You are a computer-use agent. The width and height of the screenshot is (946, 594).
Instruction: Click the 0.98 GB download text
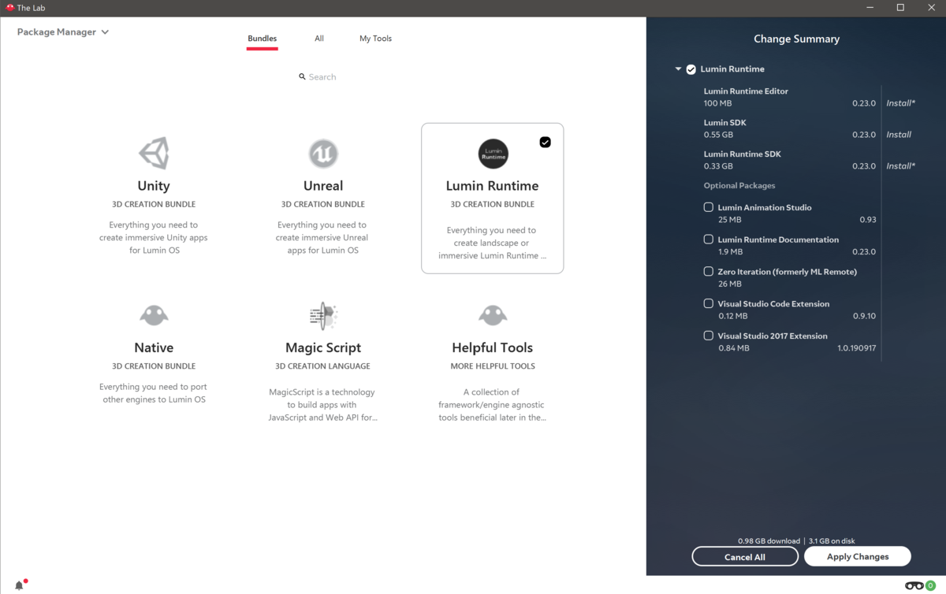click(769, 541)
